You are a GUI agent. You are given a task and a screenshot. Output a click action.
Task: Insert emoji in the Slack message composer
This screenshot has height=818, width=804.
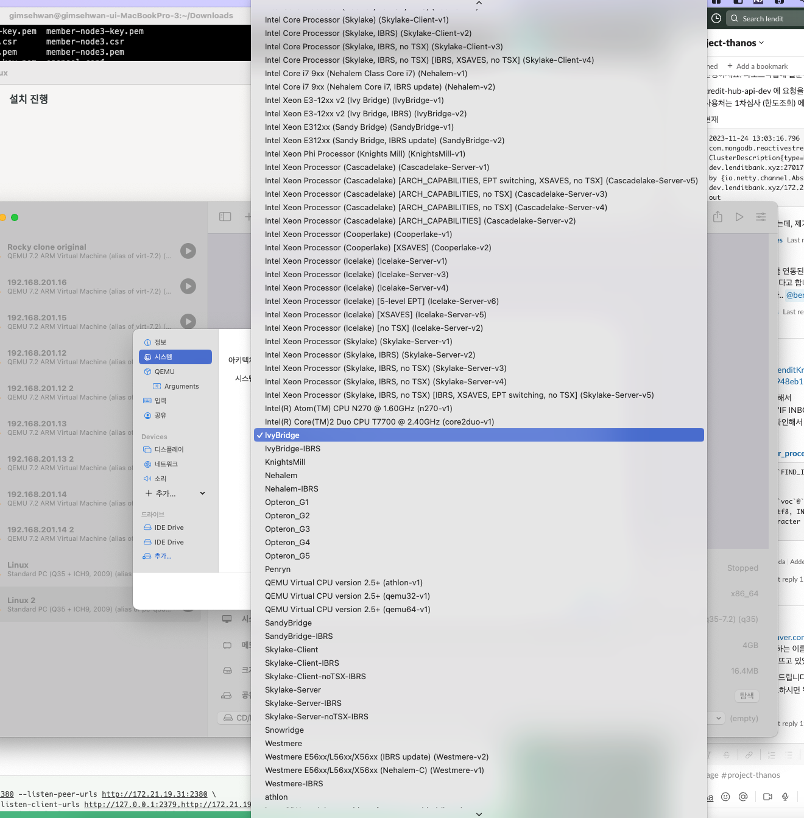tap(725, 797)
